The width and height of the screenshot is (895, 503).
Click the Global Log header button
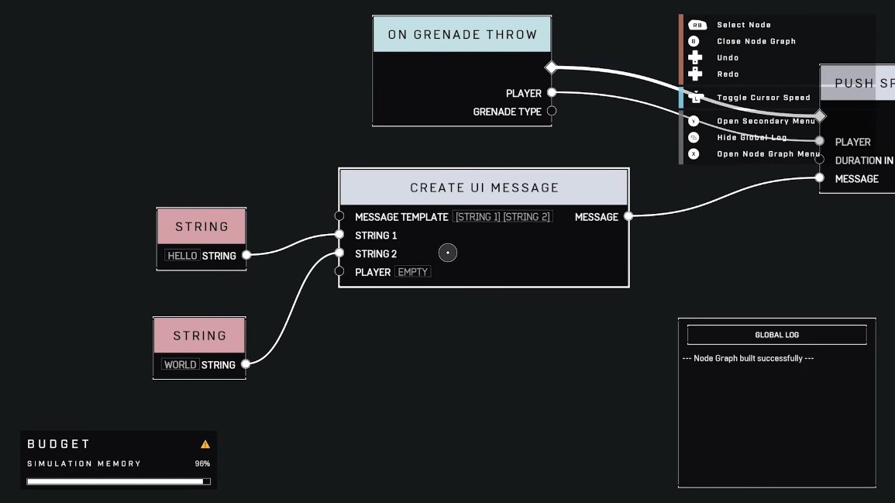pos(777,335)
